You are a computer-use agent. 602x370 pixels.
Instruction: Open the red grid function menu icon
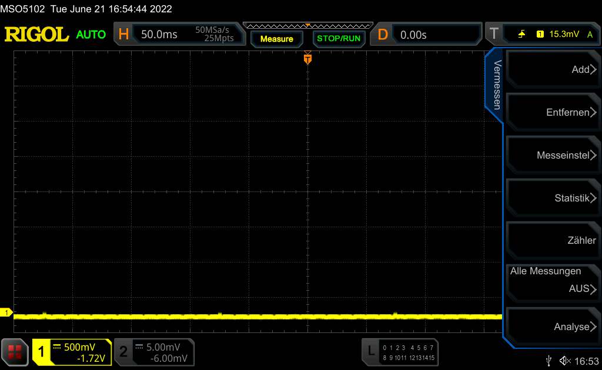click(x=15, y=352)
